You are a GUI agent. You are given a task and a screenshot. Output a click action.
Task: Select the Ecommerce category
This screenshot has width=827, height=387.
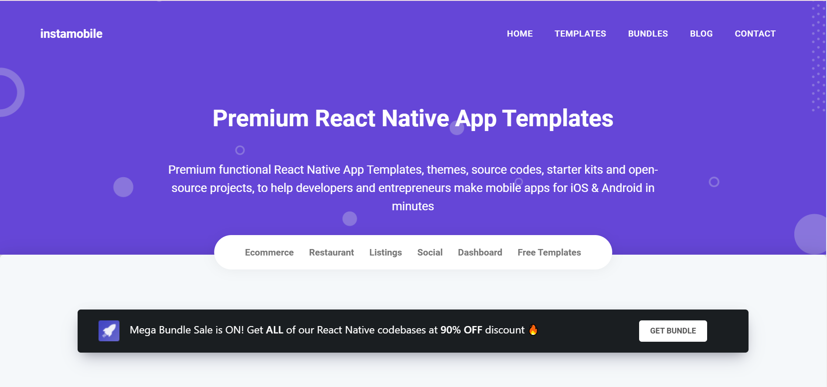[x=269, y=252]
